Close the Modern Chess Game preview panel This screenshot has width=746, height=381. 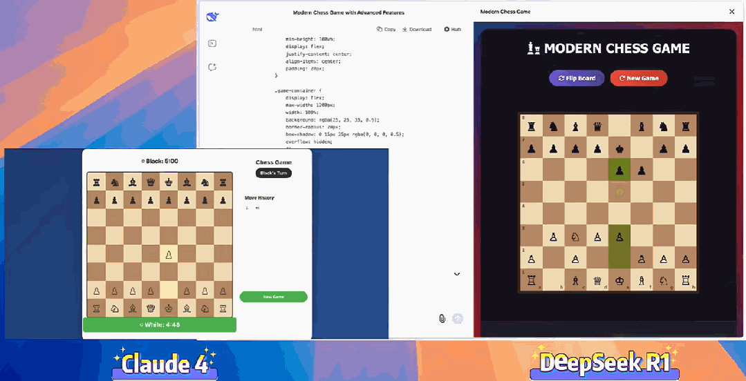click(x=731, y=12)
